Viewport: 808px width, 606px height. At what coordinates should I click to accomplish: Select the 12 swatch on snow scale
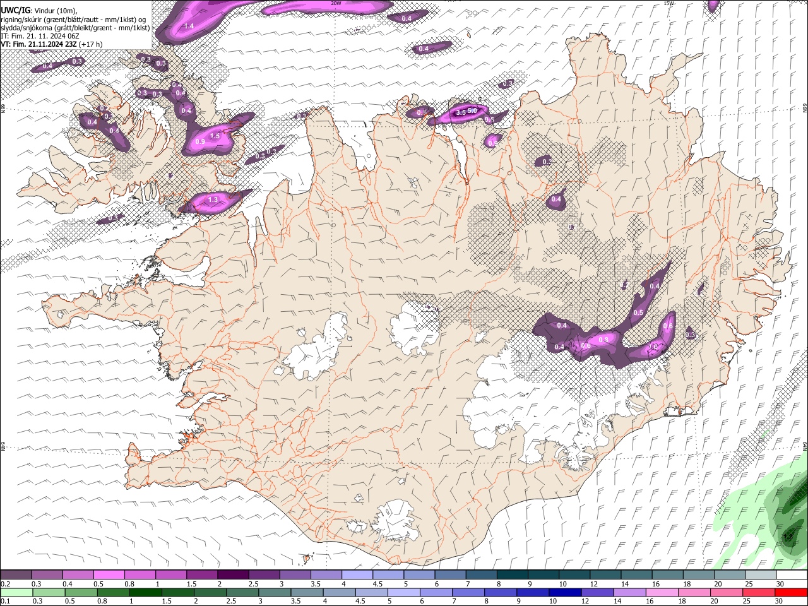605,574
